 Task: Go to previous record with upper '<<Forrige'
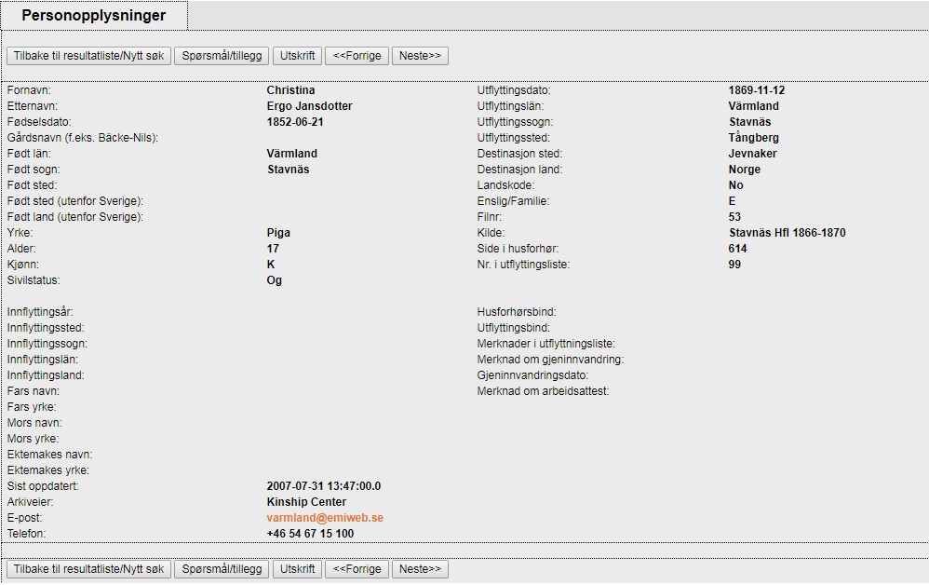coord(357,56)
